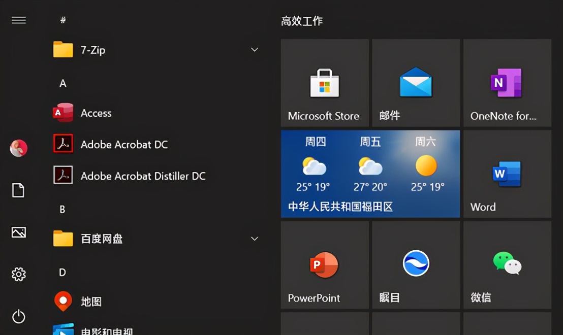563x335 pixels.
Task: Open Settings from the sidebar gear icon
Action: click(x=19, y=274)
